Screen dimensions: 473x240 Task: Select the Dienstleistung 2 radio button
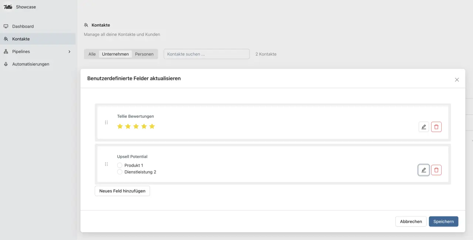click(120, 172)
